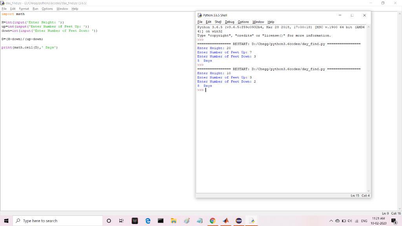Launch Microsoft Edge from the taskbar
The height and width of the screenshot is (226, 402).
tap(148, 221)
